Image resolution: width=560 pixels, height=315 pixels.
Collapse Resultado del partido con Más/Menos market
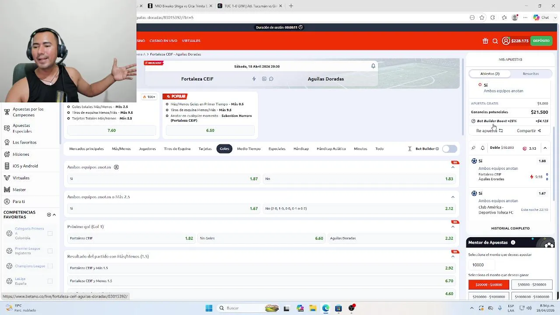[453, 256]
